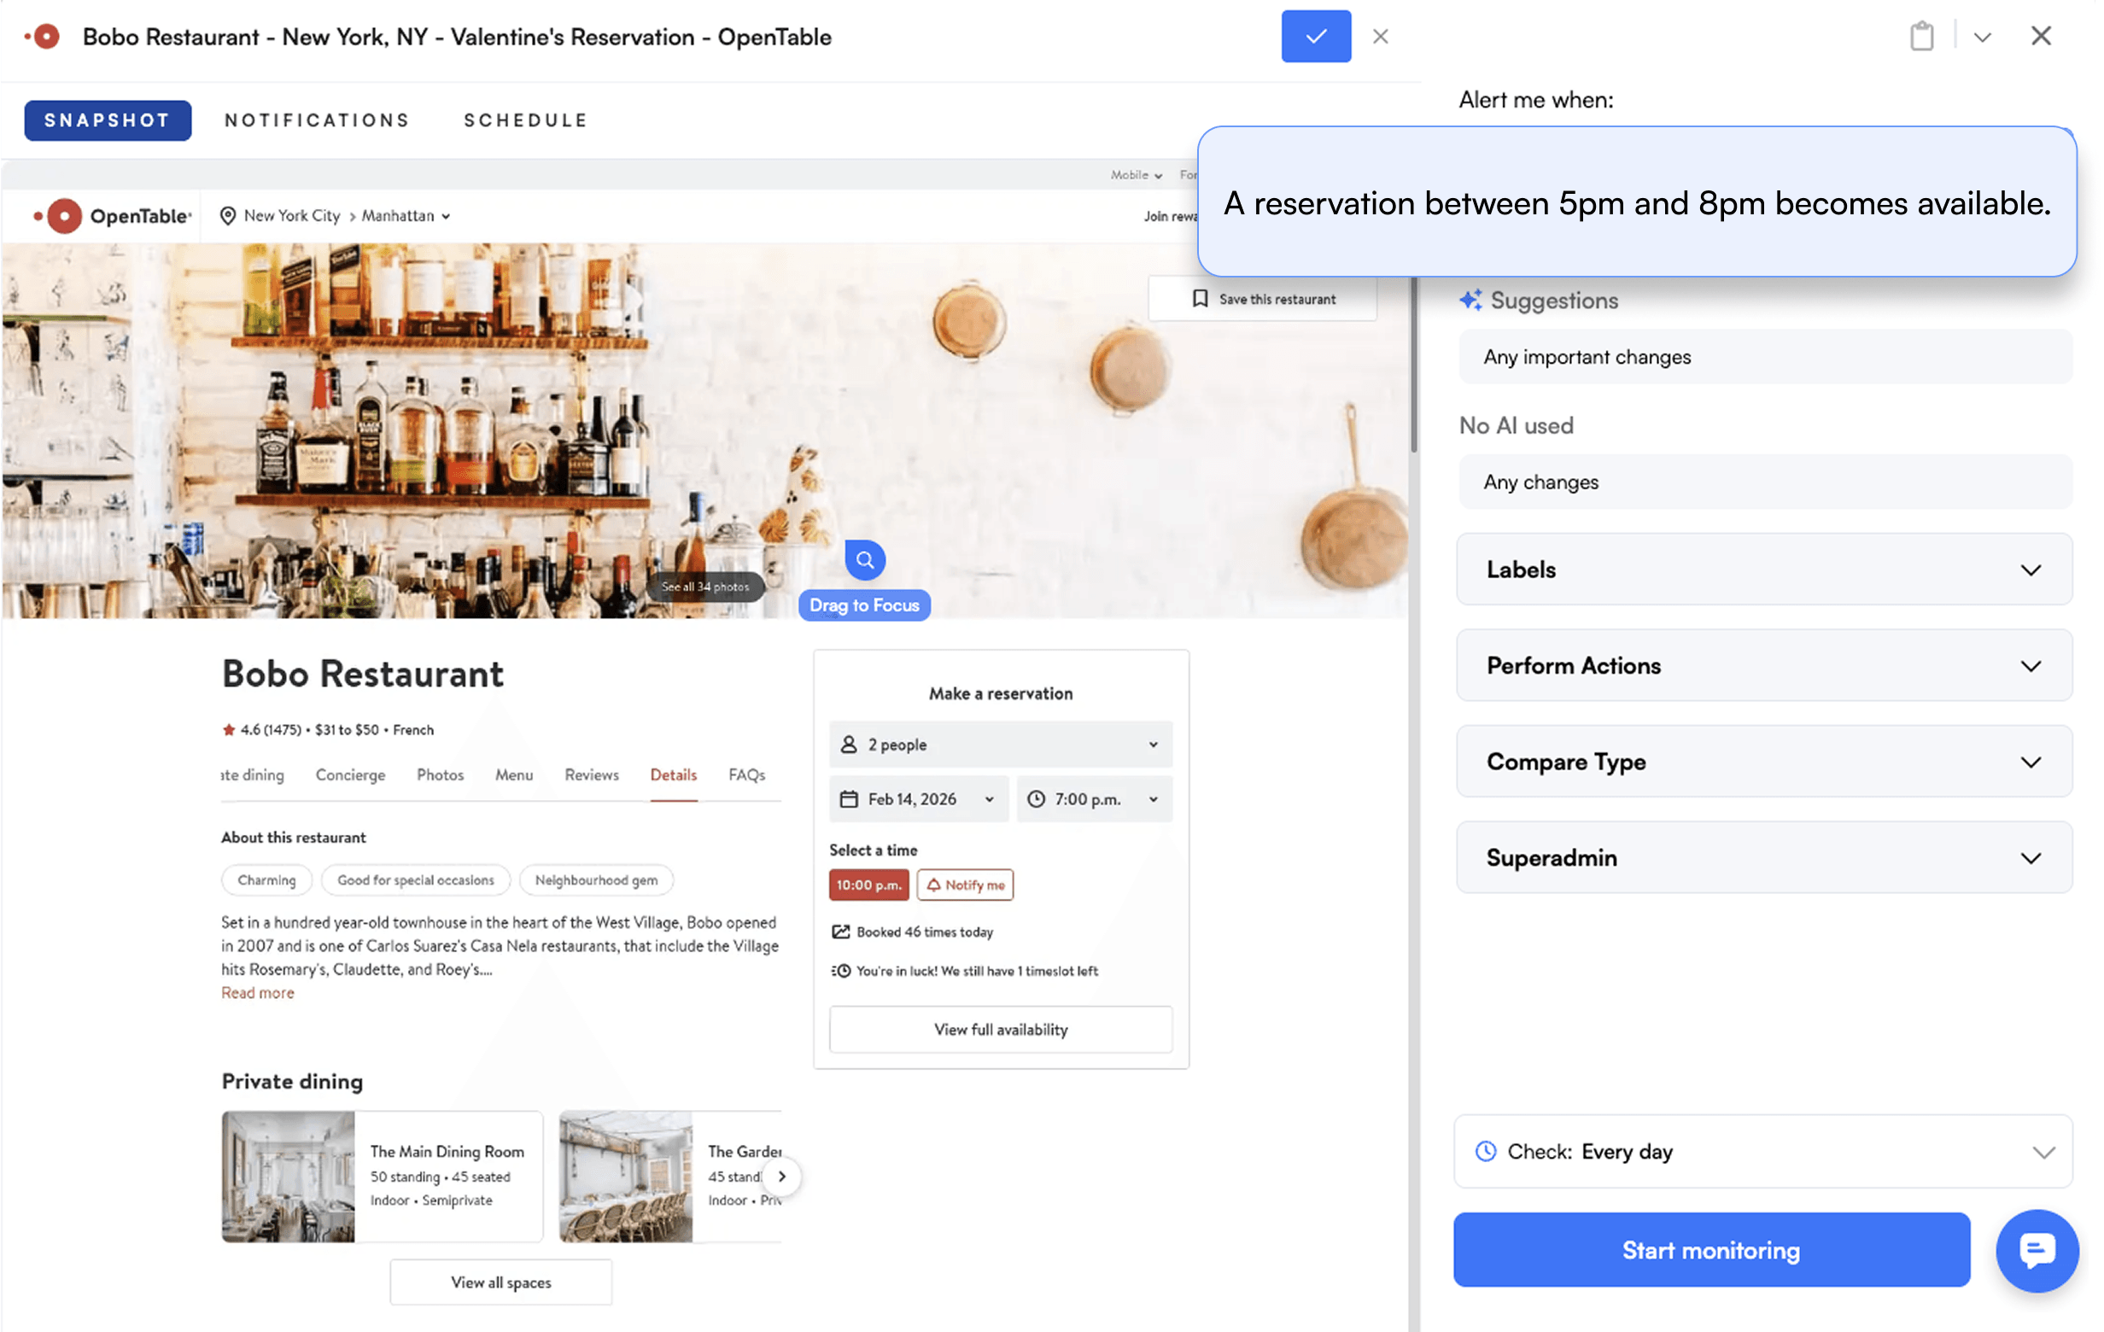Screen dimensions: 2104x1332
Task: Open the chat bubble widget in bottom corner
Action: [x=2037, y=1252]
